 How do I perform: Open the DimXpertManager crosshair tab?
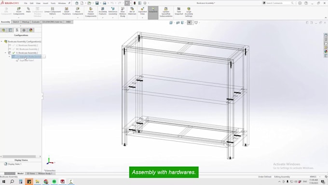(x=24, y=30)
